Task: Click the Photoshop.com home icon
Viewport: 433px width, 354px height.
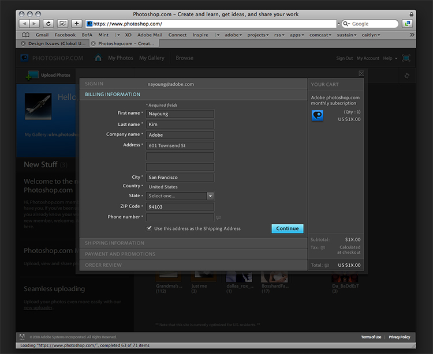Action: point(98,58)
